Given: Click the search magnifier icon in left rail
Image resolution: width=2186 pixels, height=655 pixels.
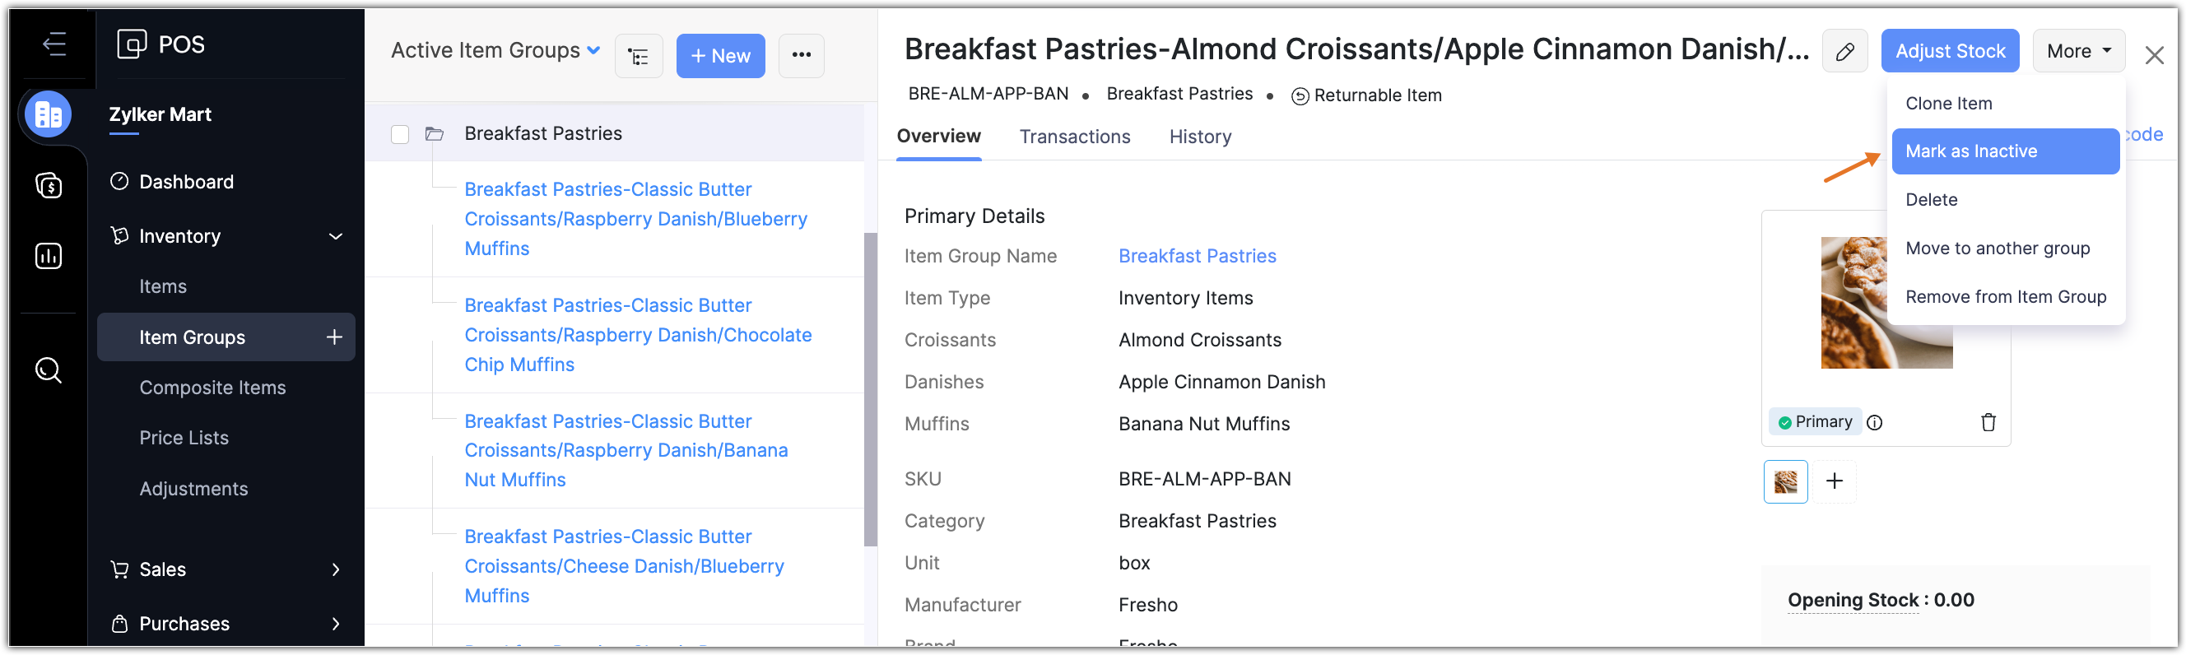Looking at the screenshot, I should point(49,370).
